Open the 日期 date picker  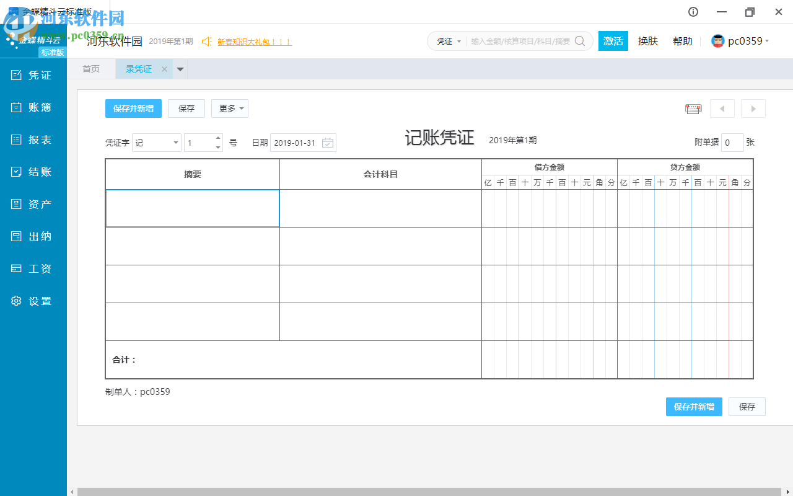(x=328, y=143)
